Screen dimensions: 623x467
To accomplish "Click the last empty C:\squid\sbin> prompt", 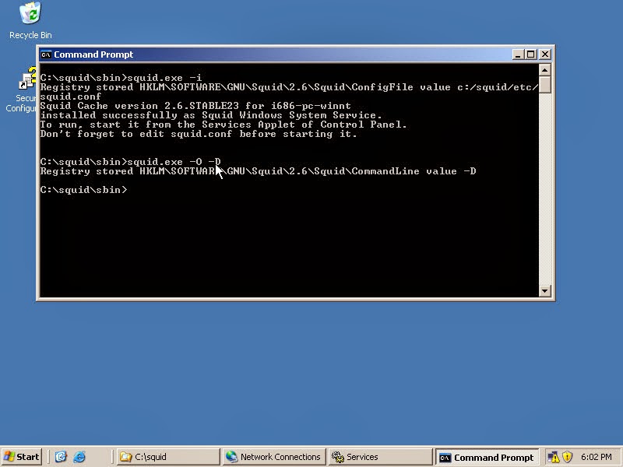I will 83,190.
